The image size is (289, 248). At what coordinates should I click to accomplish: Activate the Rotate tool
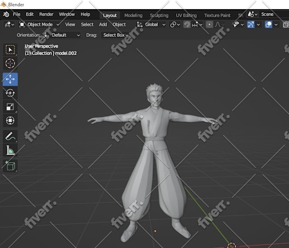pos(10,93)
